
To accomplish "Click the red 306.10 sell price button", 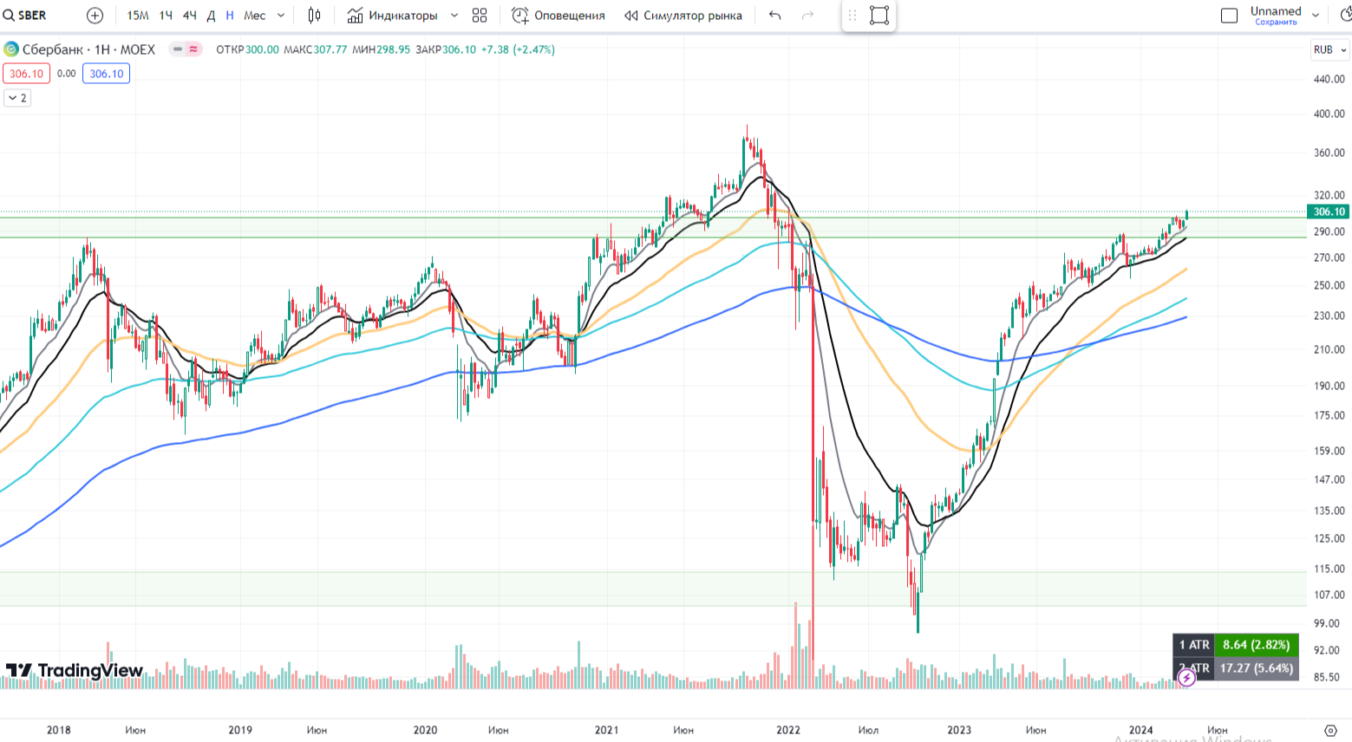I will click(26, 74).
